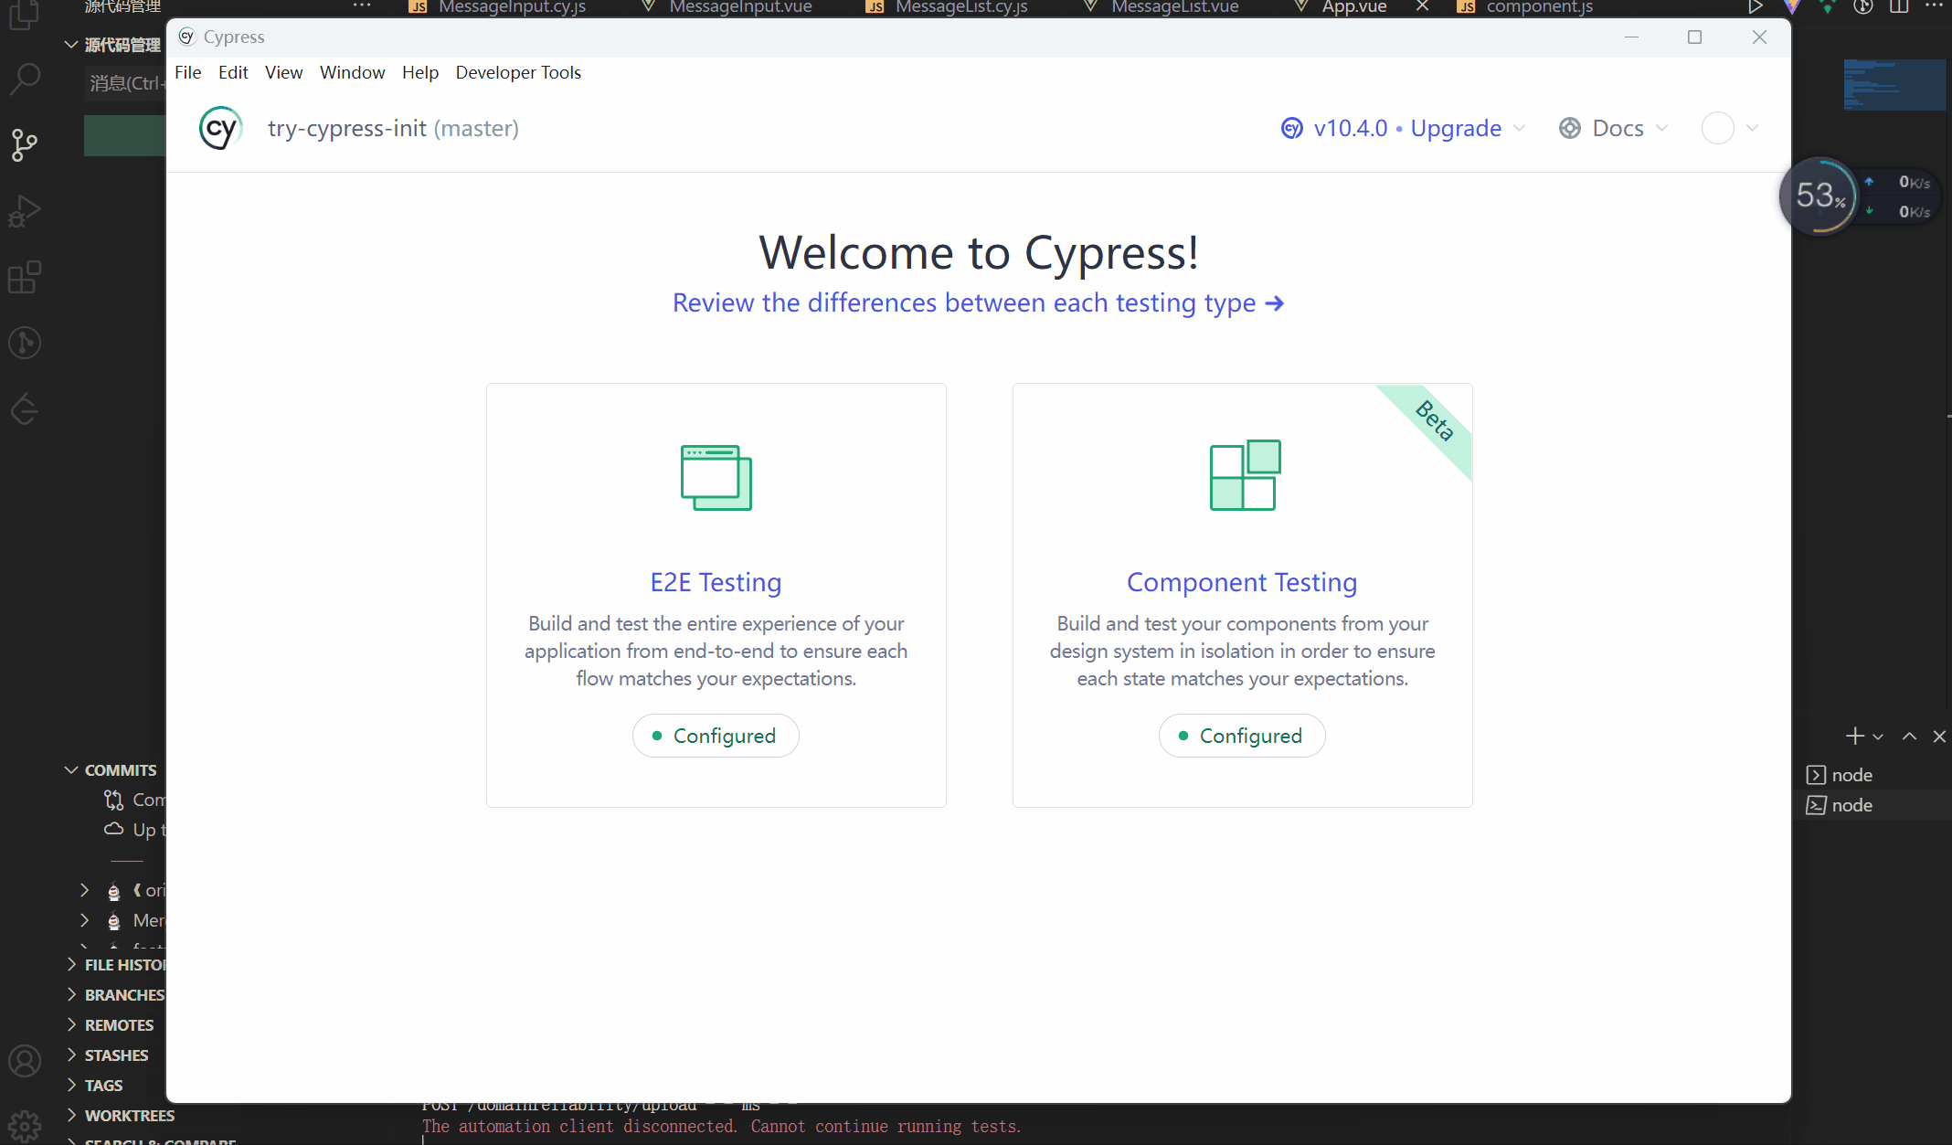
Task: Expand the user account dropdown chevron
Action: [x=1752, y=128]
